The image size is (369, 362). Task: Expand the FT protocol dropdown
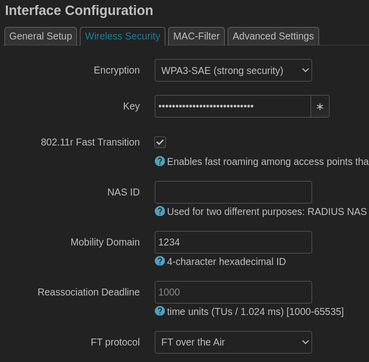click(x=233, y=342)
